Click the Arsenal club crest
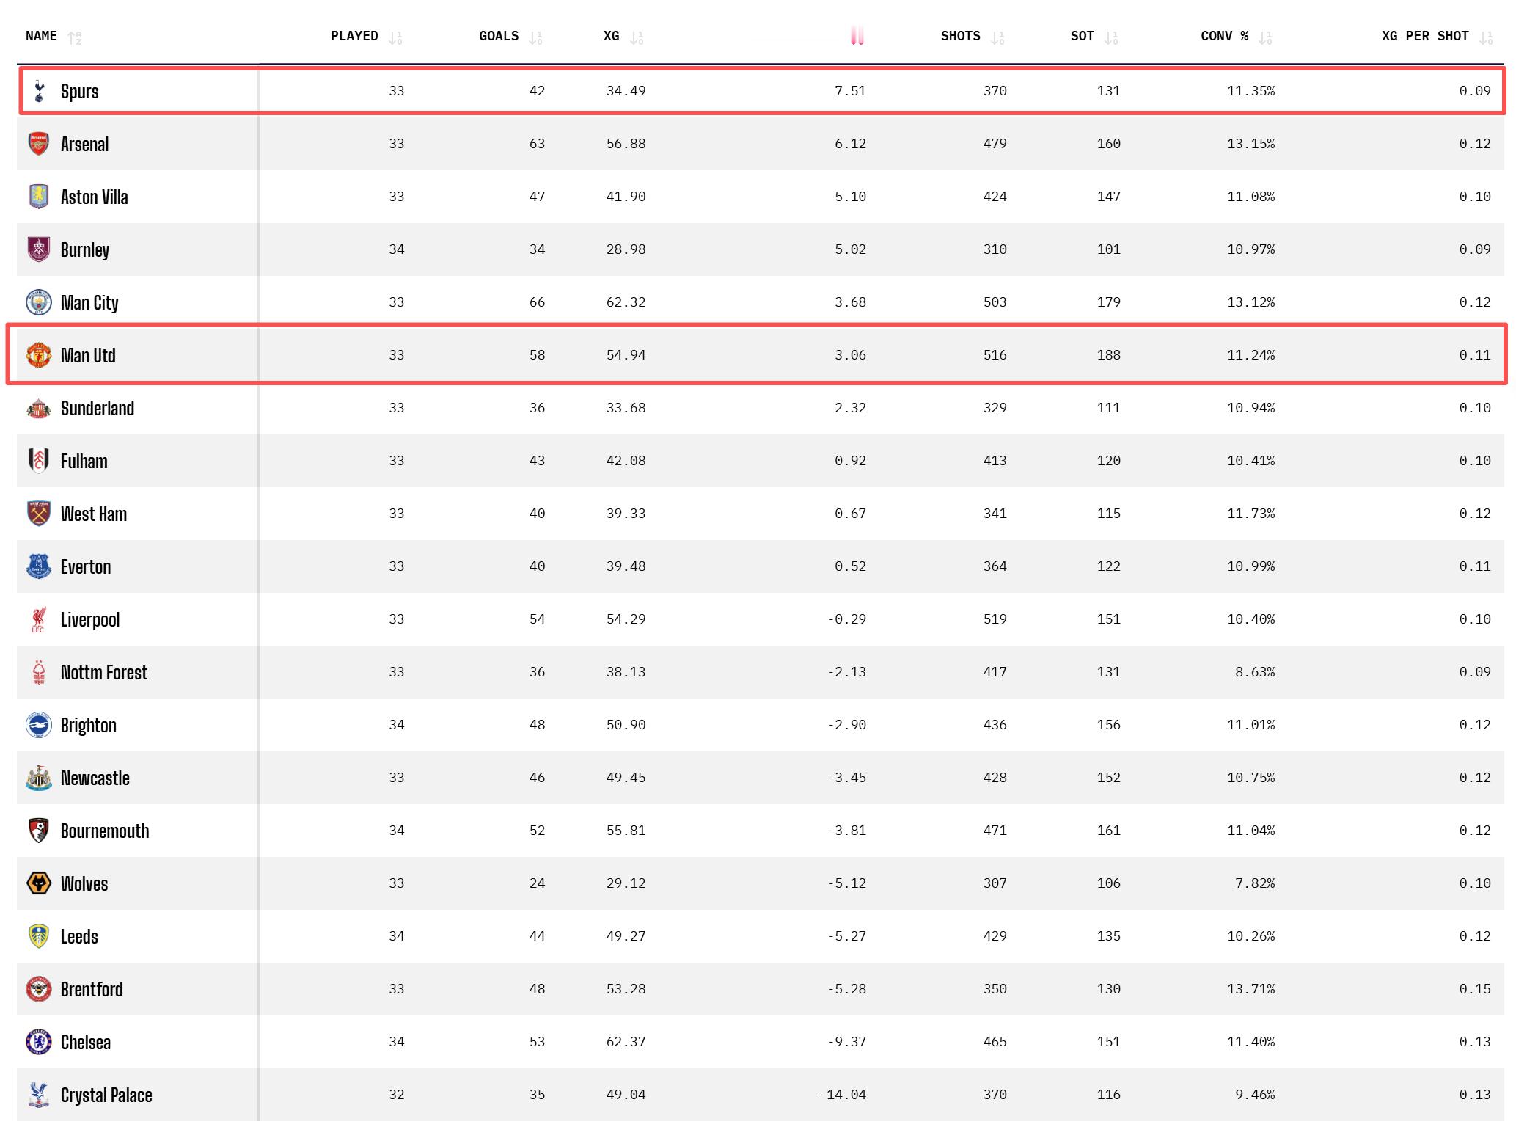1516x1138 pixels. (x=39, y=144)
